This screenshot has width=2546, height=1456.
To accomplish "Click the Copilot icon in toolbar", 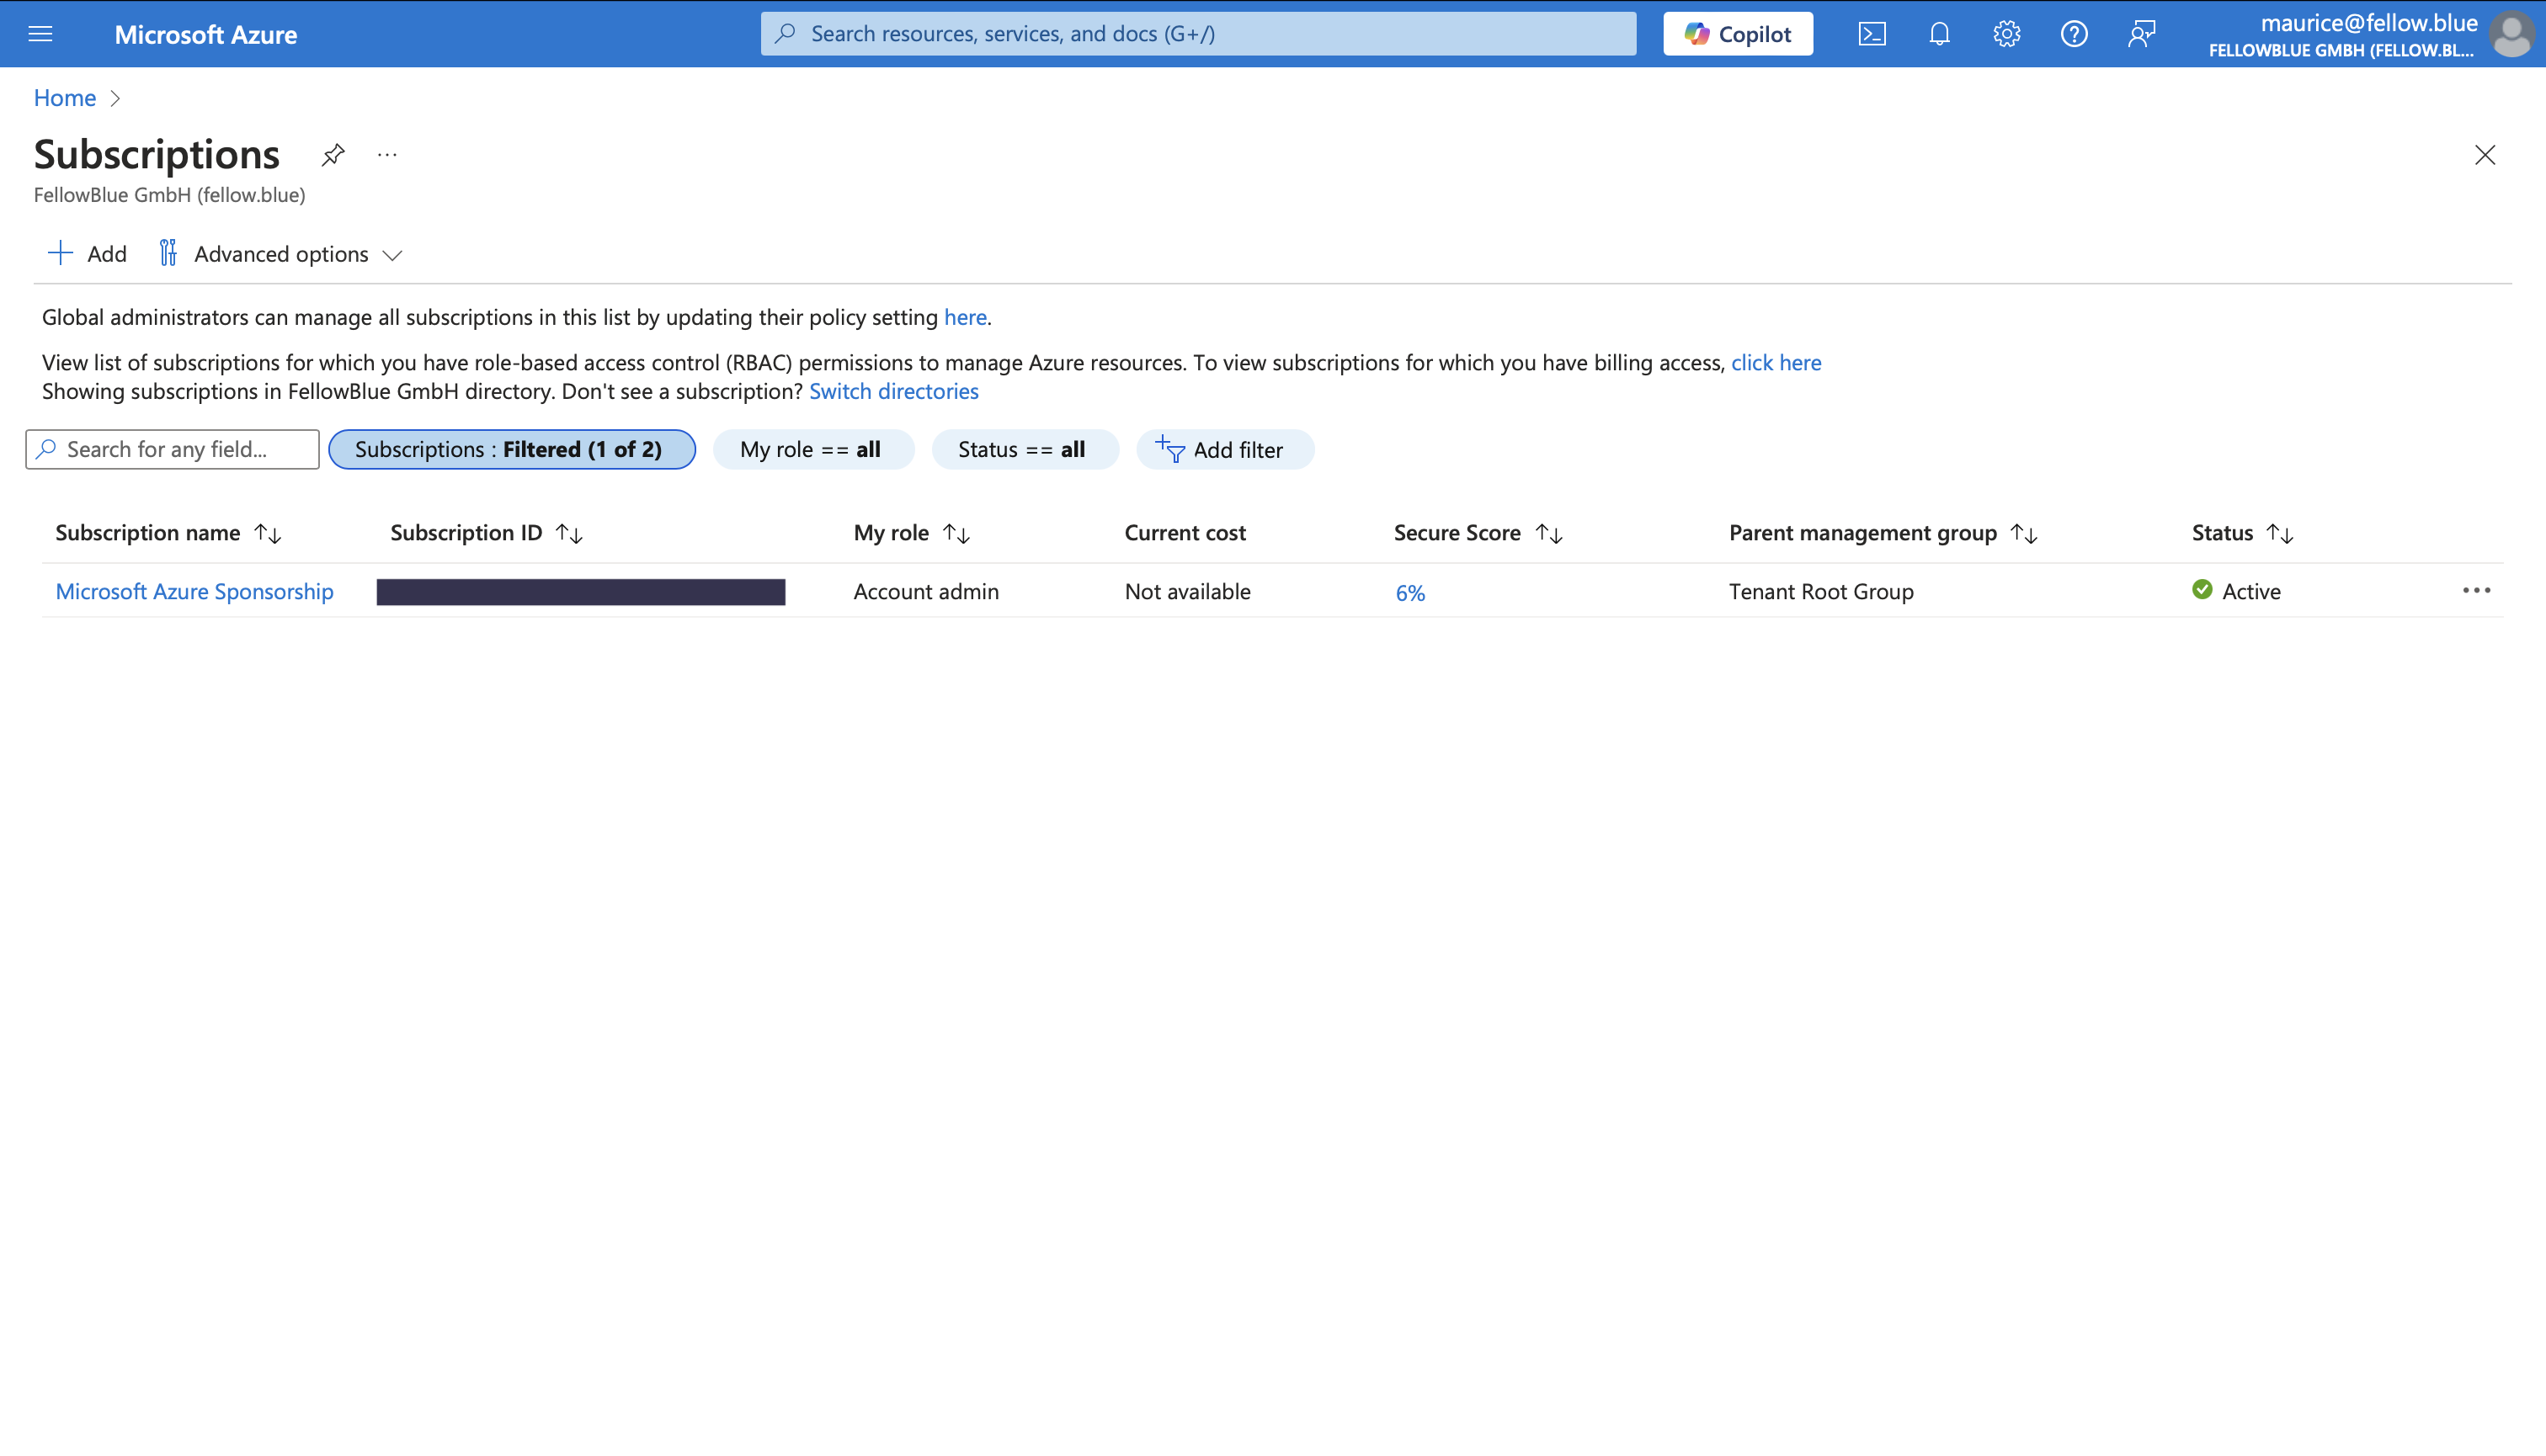I will tap(1738, 33).
